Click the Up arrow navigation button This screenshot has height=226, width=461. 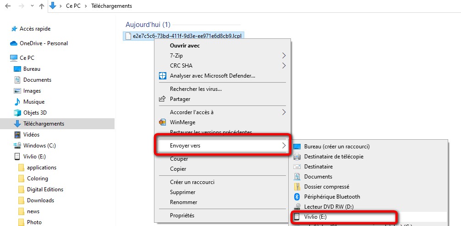tap(42, 6)
